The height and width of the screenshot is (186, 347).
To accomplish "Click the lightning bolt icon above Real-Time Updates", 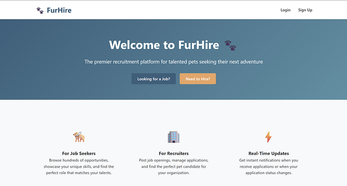I will click(x=269, y=137).
